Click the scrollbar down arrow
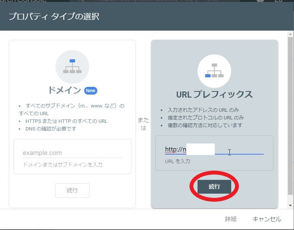 tap(290, 205)
